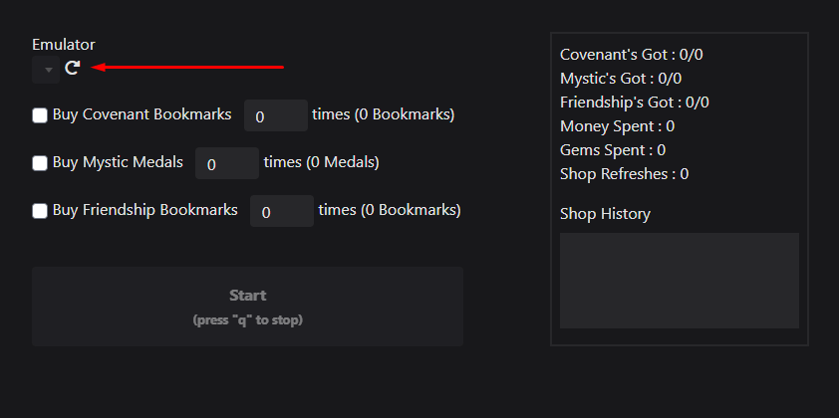
Task: Open the Emulator dropdown
Action: (x=47, y=69)
